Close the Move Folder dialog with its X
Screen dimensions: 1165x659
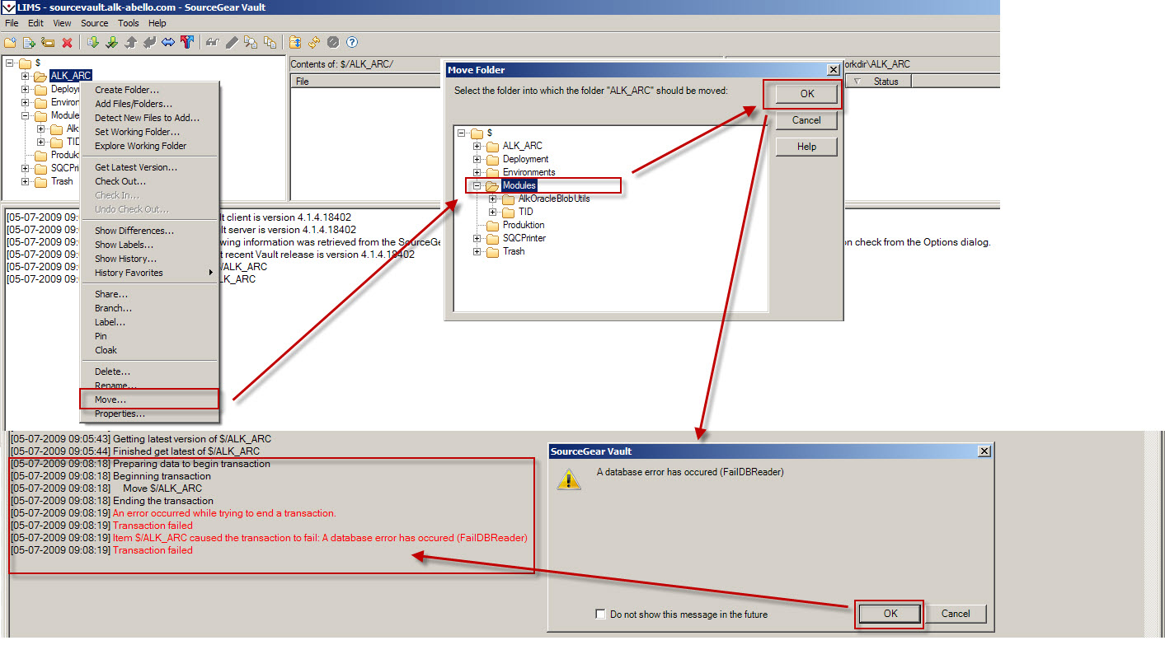pos(834,70)
